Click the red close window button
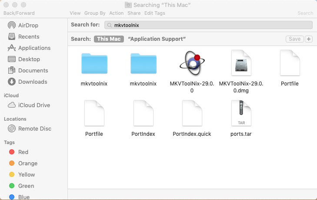Viewport: 317px width, 200px height. (6, 5)
